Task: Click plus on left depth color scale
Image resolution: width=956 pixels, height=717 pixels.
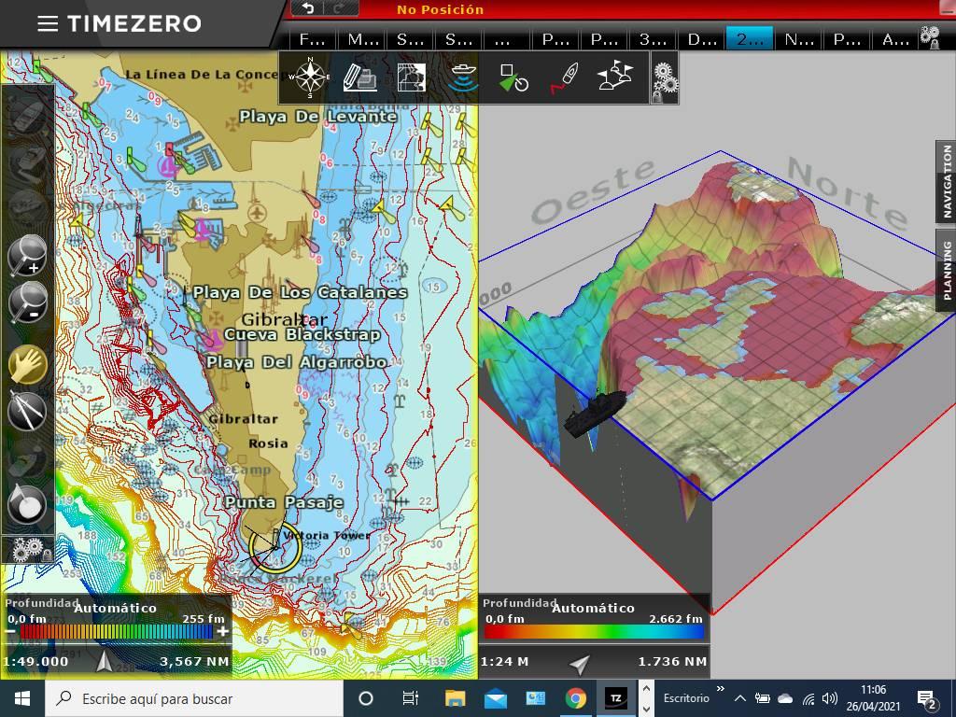Action: (223, 632)
